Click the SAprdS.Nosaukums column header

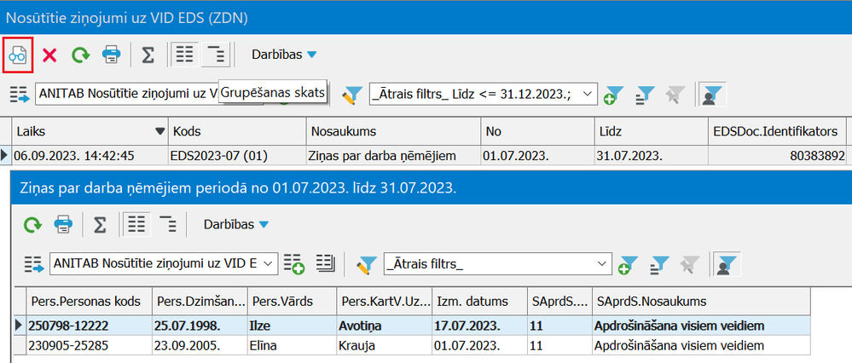(x=702, y=301)
